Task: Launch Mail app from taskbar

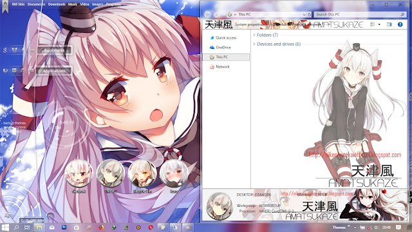Action: point(51,227)
